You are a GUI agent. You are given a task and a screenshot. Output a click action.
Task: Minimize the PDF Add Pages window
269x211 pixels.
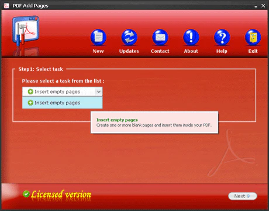tap(256, 6)
